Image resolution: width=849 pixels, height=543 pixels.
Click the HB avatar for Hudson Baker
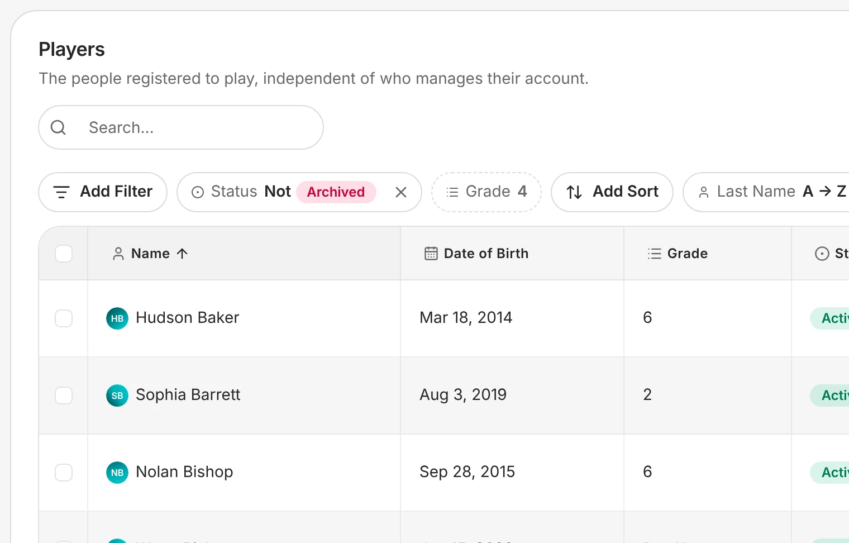117,318
